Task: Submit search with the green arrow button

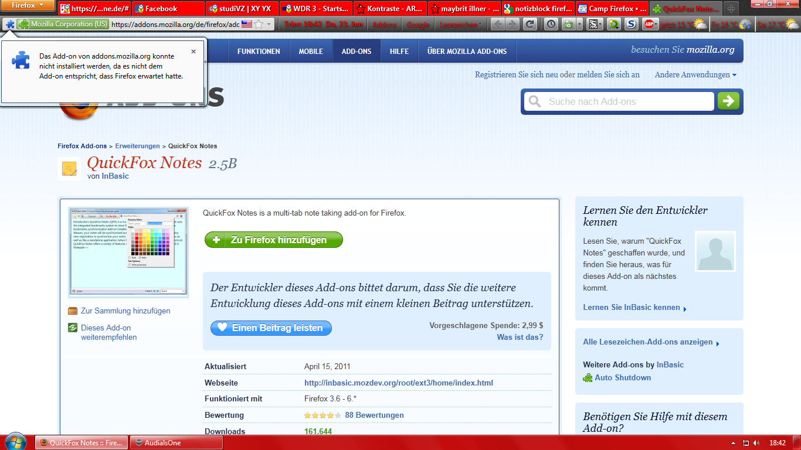Action: point(728,101)
